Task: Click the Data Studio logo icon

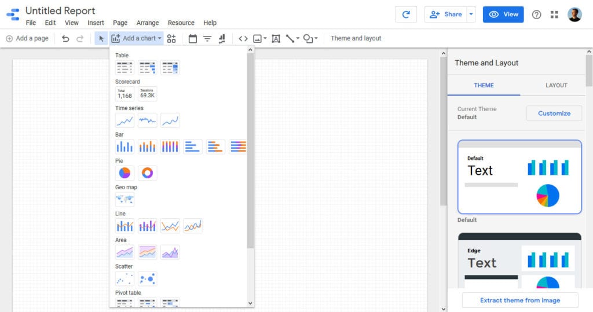Action: tap(13, 14)
